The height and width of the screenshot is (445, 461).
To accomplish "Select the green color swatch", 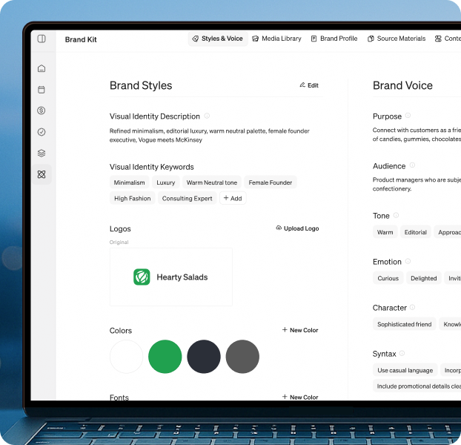I will [x=165, y=357].
